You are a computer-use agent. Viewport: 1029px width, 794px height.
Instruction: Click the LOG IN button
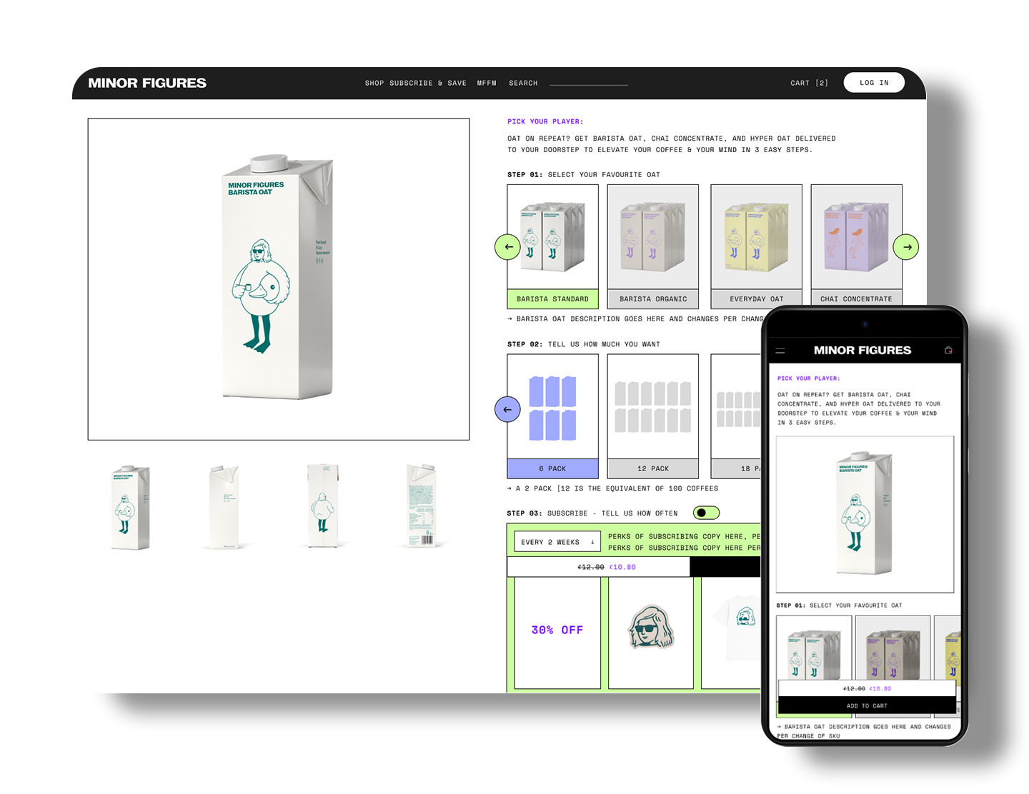pyautogui.click(x=873, y=82)
